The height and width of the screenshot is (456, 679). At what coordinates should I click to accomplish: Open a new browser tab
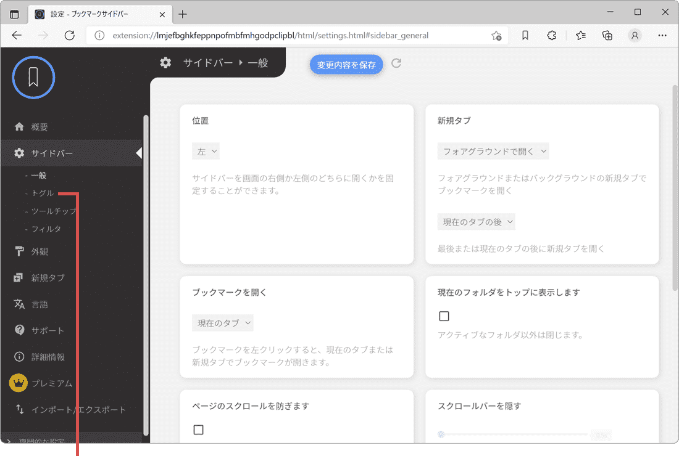click(x=183, y=14)
